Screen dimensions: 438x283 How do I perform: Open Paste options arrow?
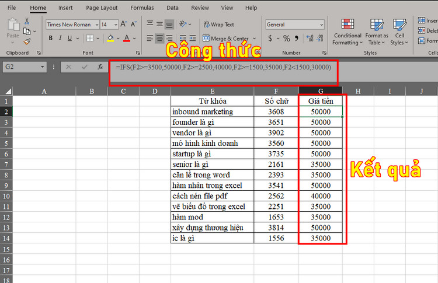13,43
